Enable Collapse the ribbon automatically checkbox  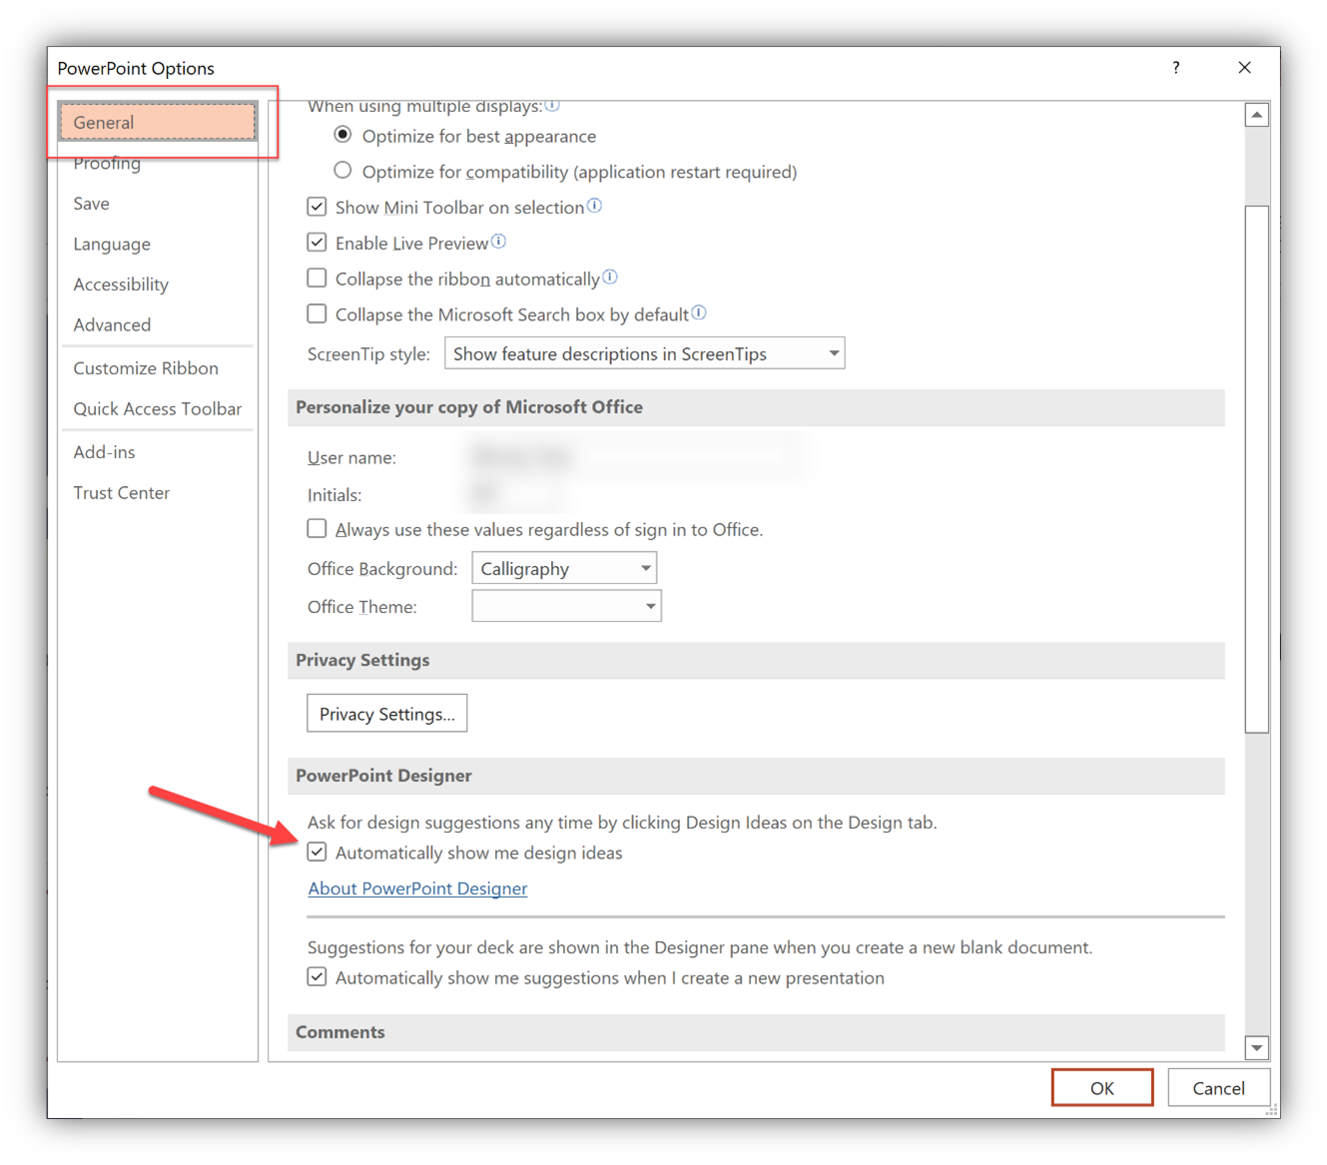317,279
